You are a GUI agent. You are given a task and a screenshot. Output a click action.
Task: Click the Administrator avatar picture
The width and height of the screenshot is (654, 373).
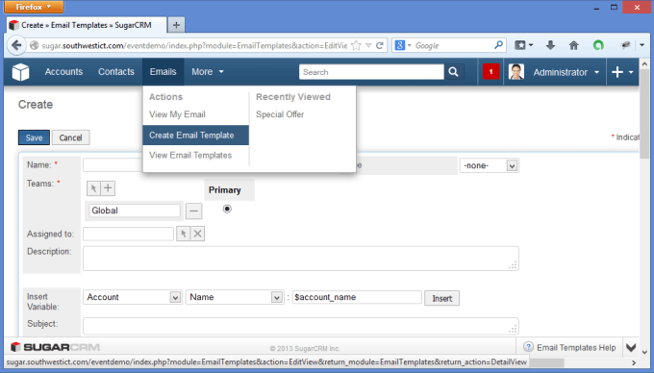tap(516, 72)
